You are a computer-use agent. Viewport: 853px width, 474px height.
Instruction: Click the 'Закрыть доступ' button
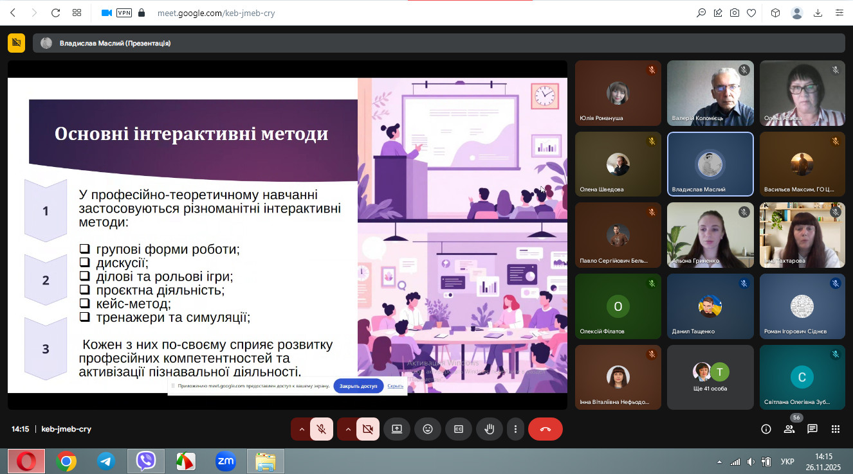coord(358,386)
